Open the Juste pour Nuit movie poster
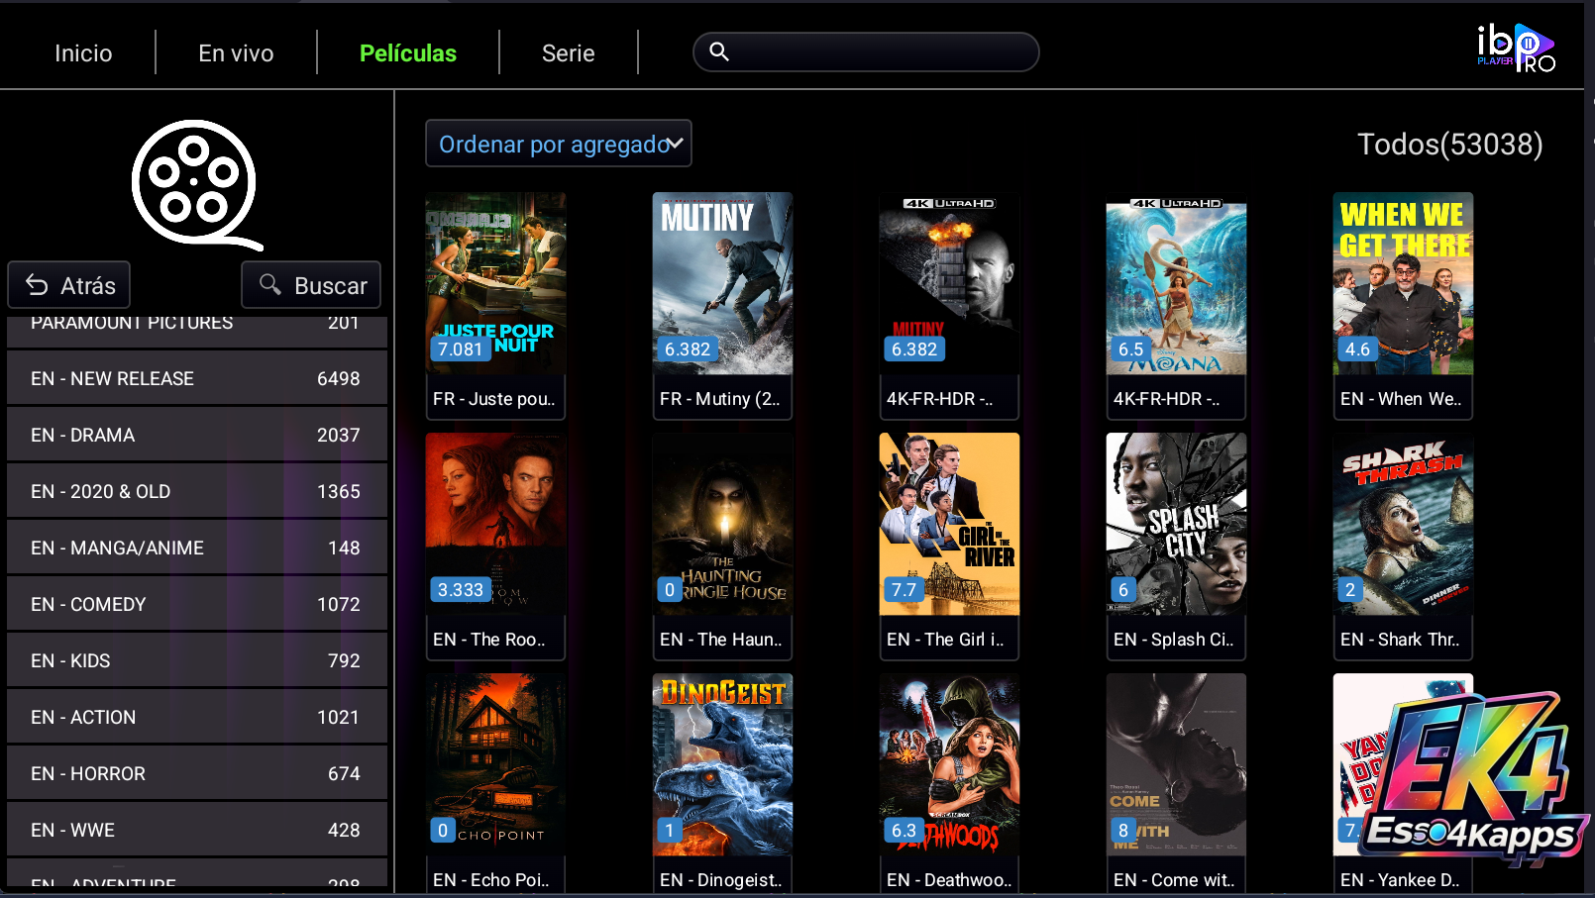The height and width of the screenshot is (898, 1595). [x=495, y=283]
